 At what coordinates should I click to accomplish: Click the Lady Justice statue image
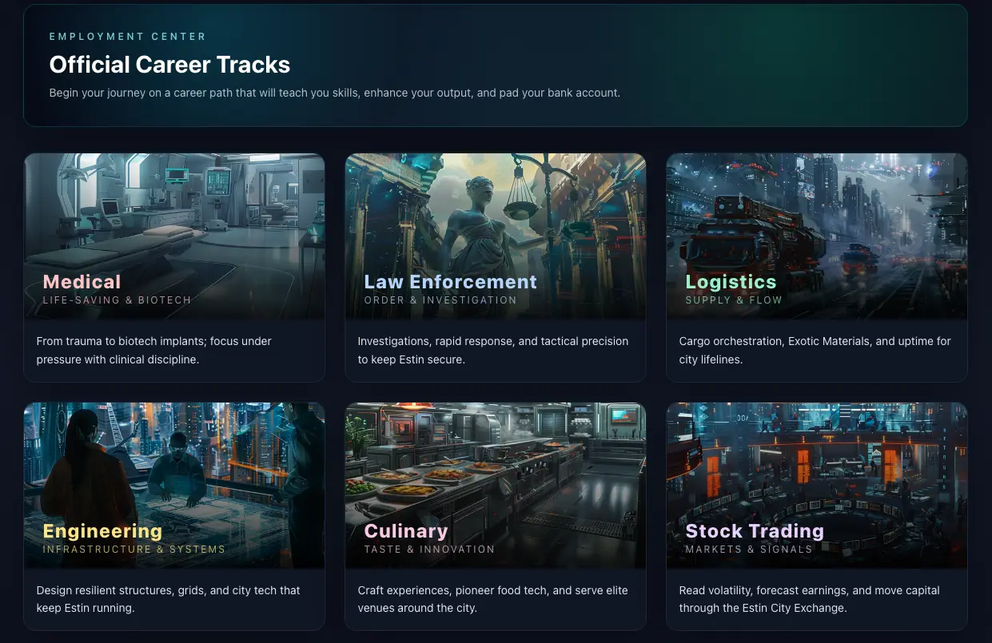tap(495, 212)
